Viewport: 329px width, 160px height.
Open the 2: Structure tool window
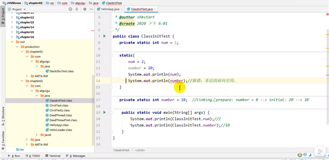pos(3,116)
